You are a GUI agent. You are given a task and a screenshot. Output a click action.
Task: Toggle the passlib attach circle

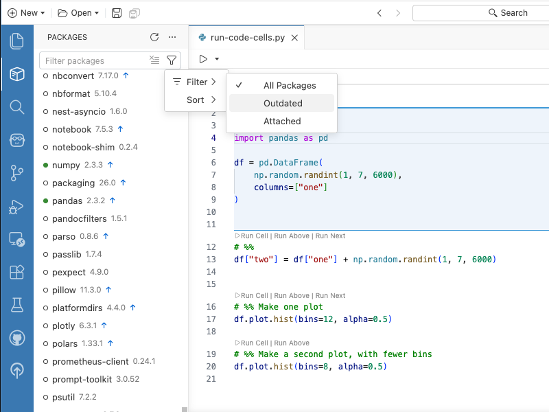click(45, 254)
